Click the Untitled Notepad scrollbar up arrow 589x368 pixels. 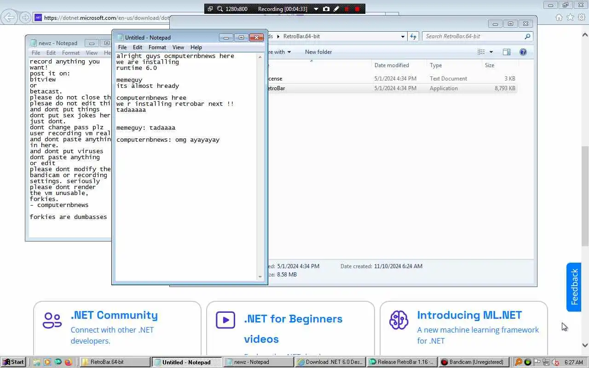pos(260,57)
